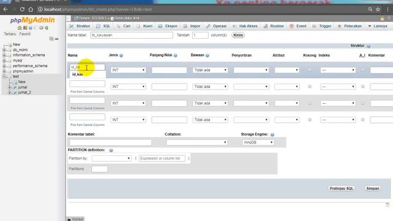
Task: Tick A_I checkbox in third column row
Action: point(363,103)
